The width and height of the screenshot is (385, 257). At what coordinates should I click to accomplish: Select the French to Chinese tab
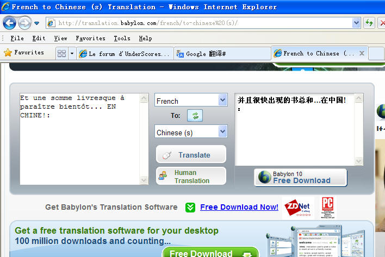pyautogui.click(x=319, y=53)
